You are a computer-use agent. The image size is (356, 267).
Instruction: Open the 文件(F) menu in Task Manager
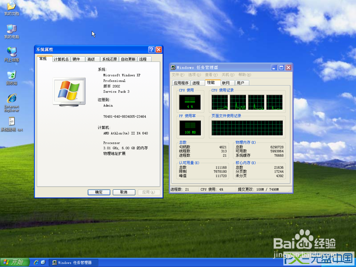pos(178,75)
